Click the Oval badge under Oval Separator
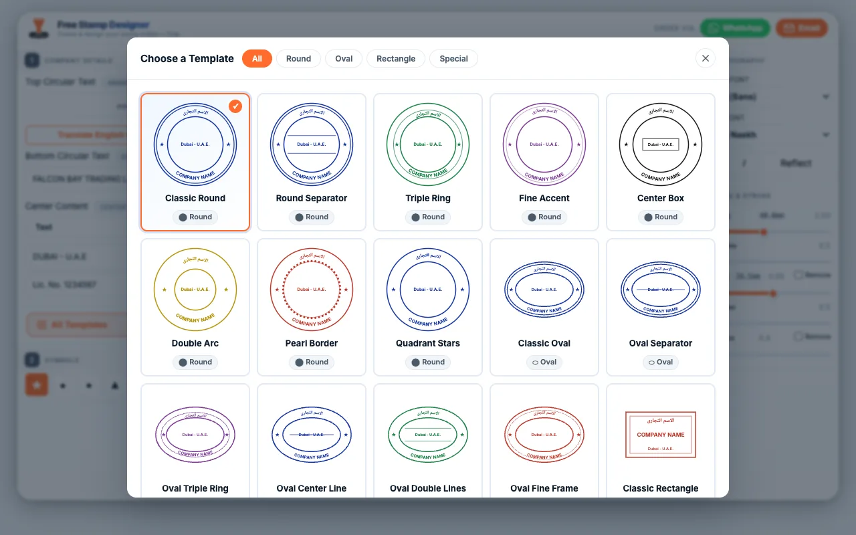 (661, 362)
